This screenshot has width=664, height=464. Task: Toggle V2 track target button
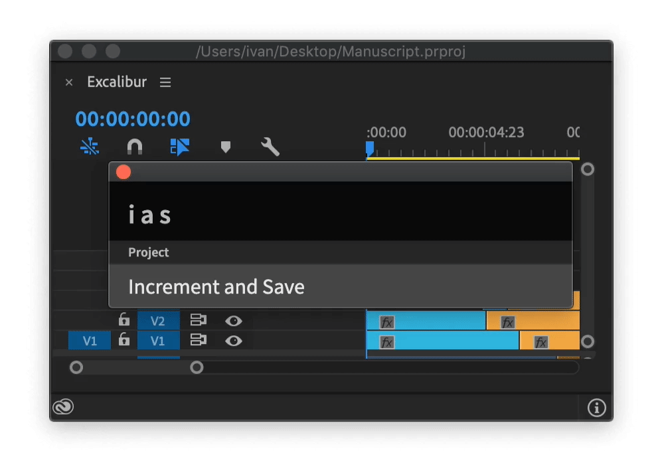coord(159,321)
